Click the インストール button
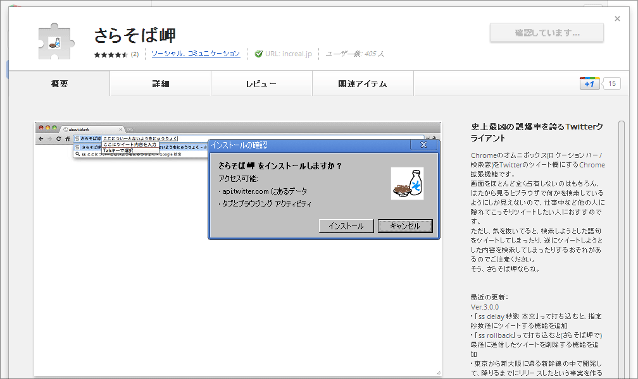The width and height of the screenshot is (638, 379). (346, 226)
